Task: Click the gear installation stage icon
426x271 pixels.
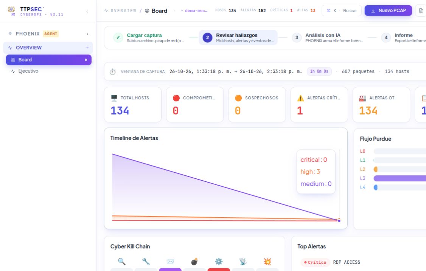Action: point(218,262)
